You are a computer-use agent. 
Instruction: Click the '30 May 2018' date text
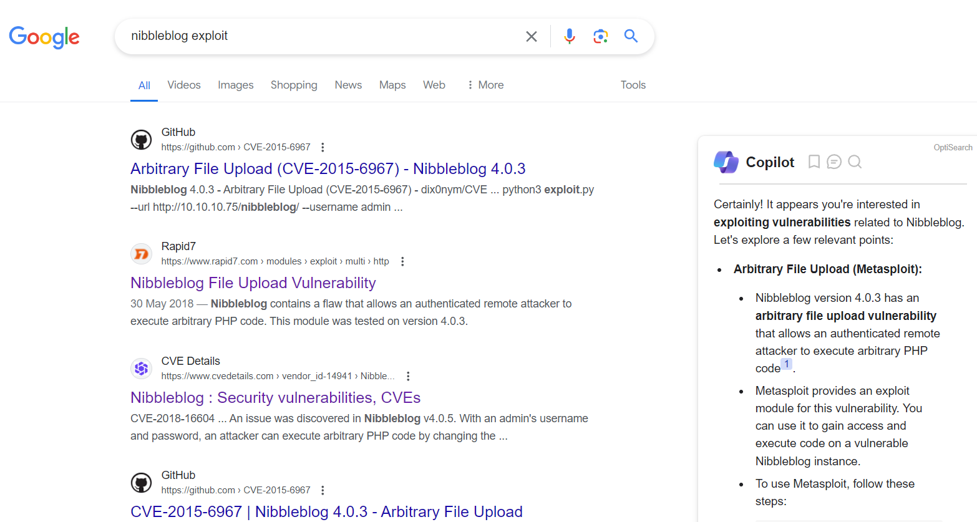(162, 304)
